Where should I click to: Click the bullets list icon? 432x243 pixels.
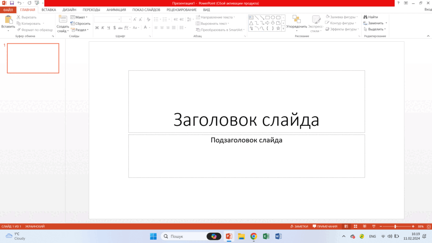point(156,19)
